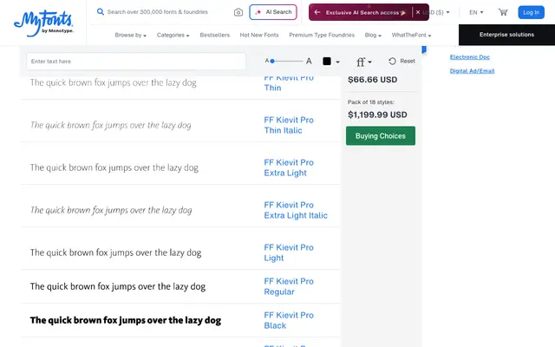Image resolution: width=555 pixels, height=347 pixels.
Task: Reset the preview settings
Action: (402, 62)
